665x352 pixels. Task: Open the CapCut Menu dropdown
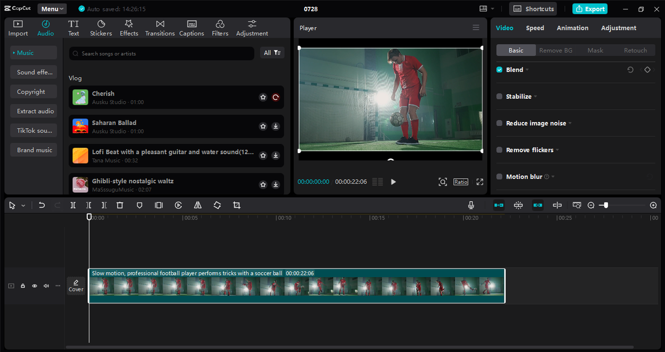[x=52, y=9]
